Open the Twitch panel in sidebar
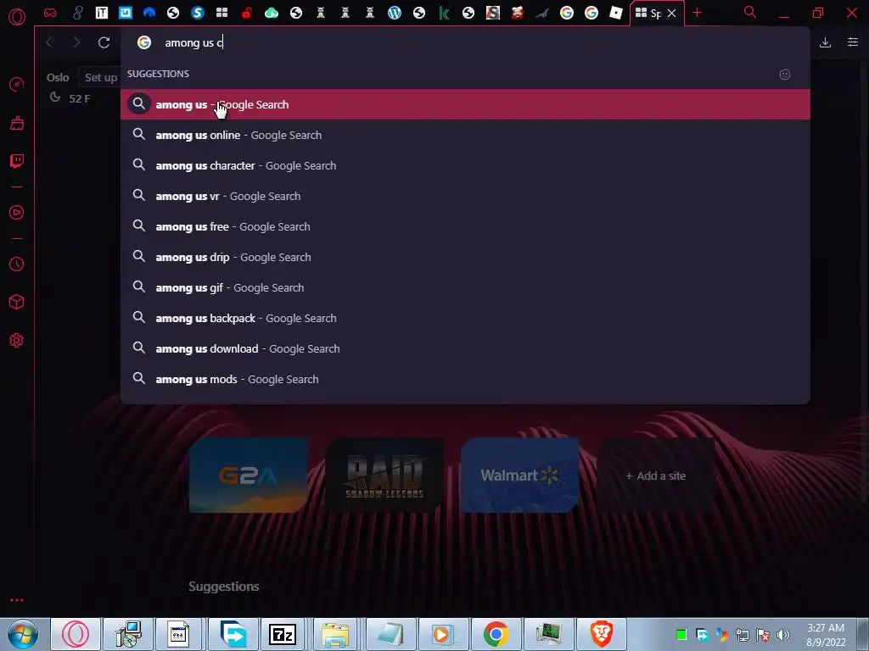The image size is (869, 651). coord(17,161)
